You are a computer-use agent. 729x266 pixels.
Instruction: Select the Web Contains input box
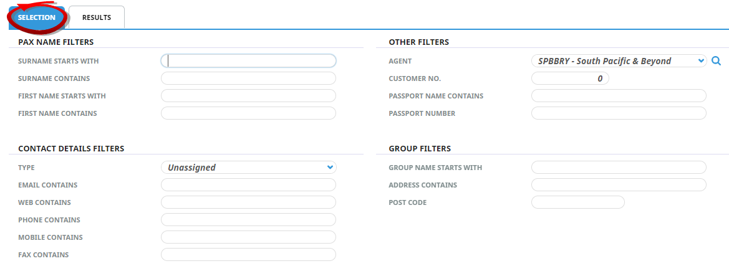(248, 202)
